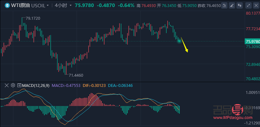Remove the MACD indicator with its X icon

(7, 85)
